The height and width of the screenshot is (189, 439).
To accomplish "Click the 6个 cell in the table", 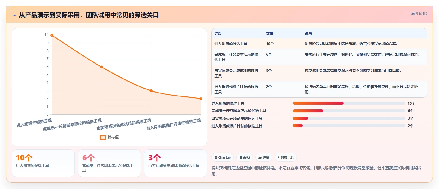I will (269, 54).
